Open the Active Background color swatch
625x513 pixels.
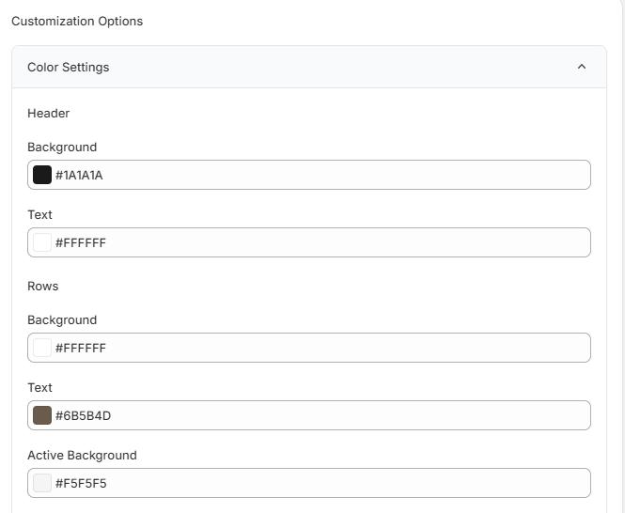click(42, 483)
